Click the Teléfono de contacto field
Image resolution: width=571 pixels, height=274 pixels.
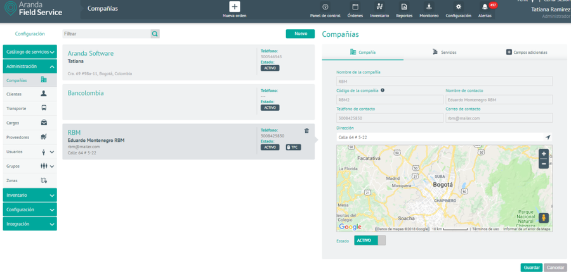point(390,118)
